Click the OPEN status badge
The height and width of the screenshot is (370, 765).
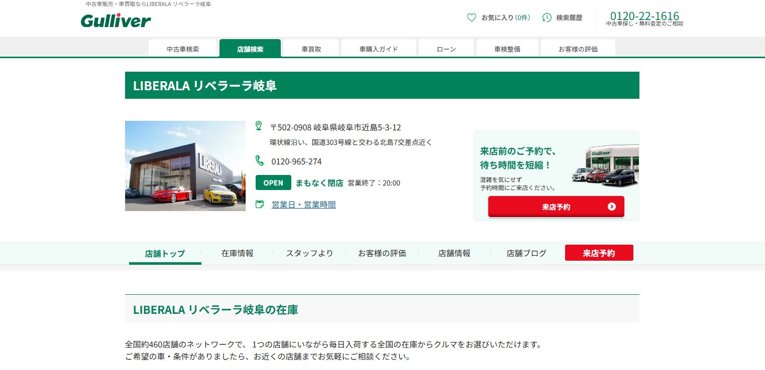point(273,182)
